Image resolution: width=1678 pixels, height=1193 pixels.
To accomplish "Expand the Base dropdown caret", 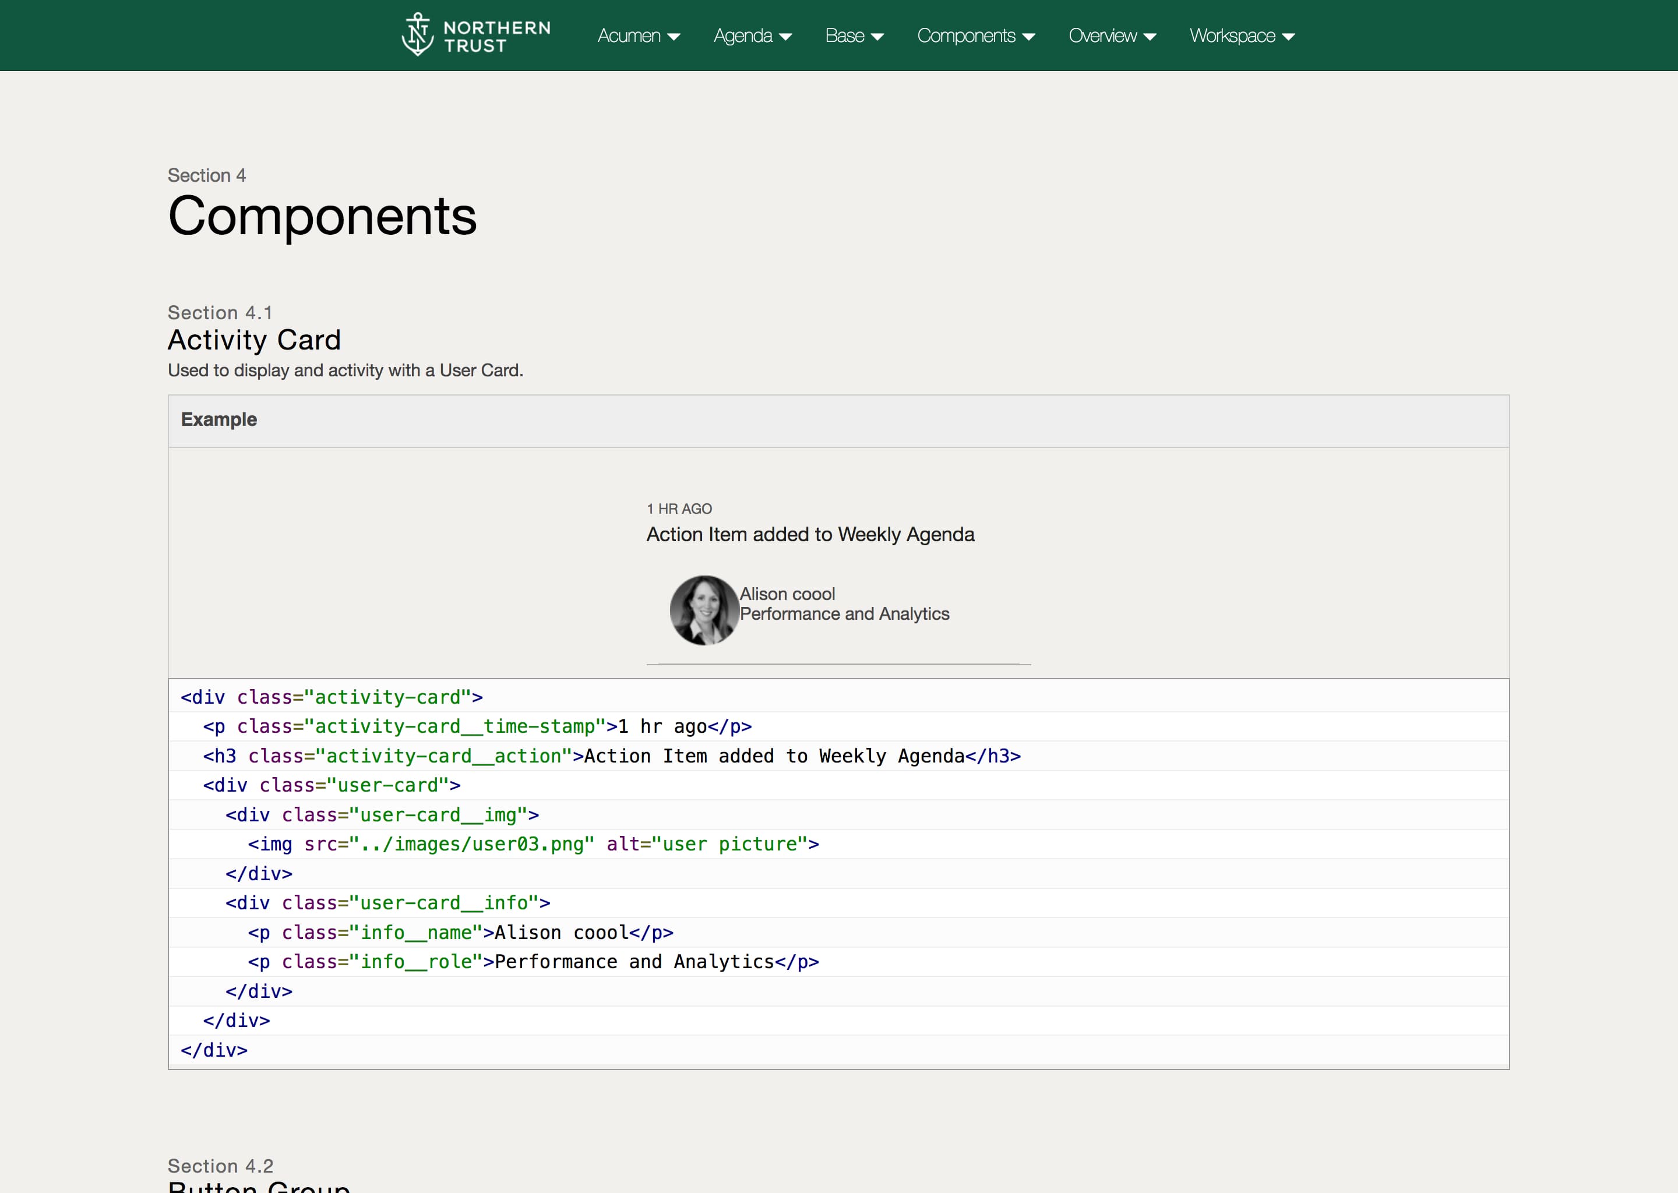I will pos(877,37).
